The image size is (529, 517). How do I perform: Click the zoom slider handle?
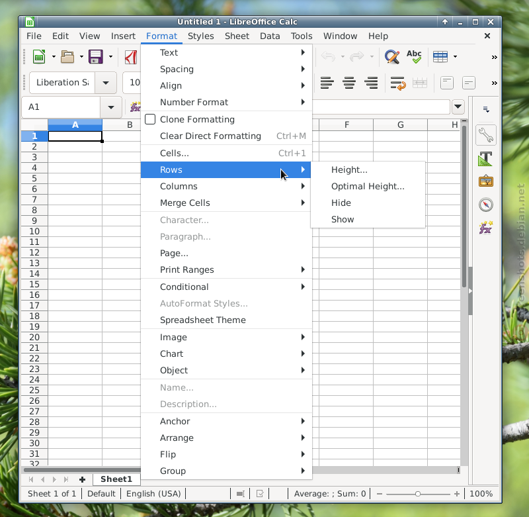[x=418, y=494]
